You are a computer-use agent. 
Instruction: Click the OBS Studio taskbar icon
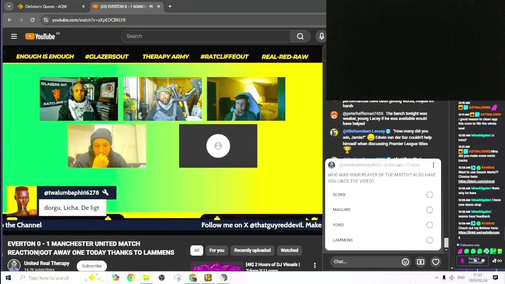[x=162, y=278]
